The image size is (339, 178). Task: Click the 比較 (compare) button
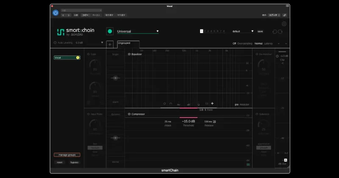pos(76,15)
